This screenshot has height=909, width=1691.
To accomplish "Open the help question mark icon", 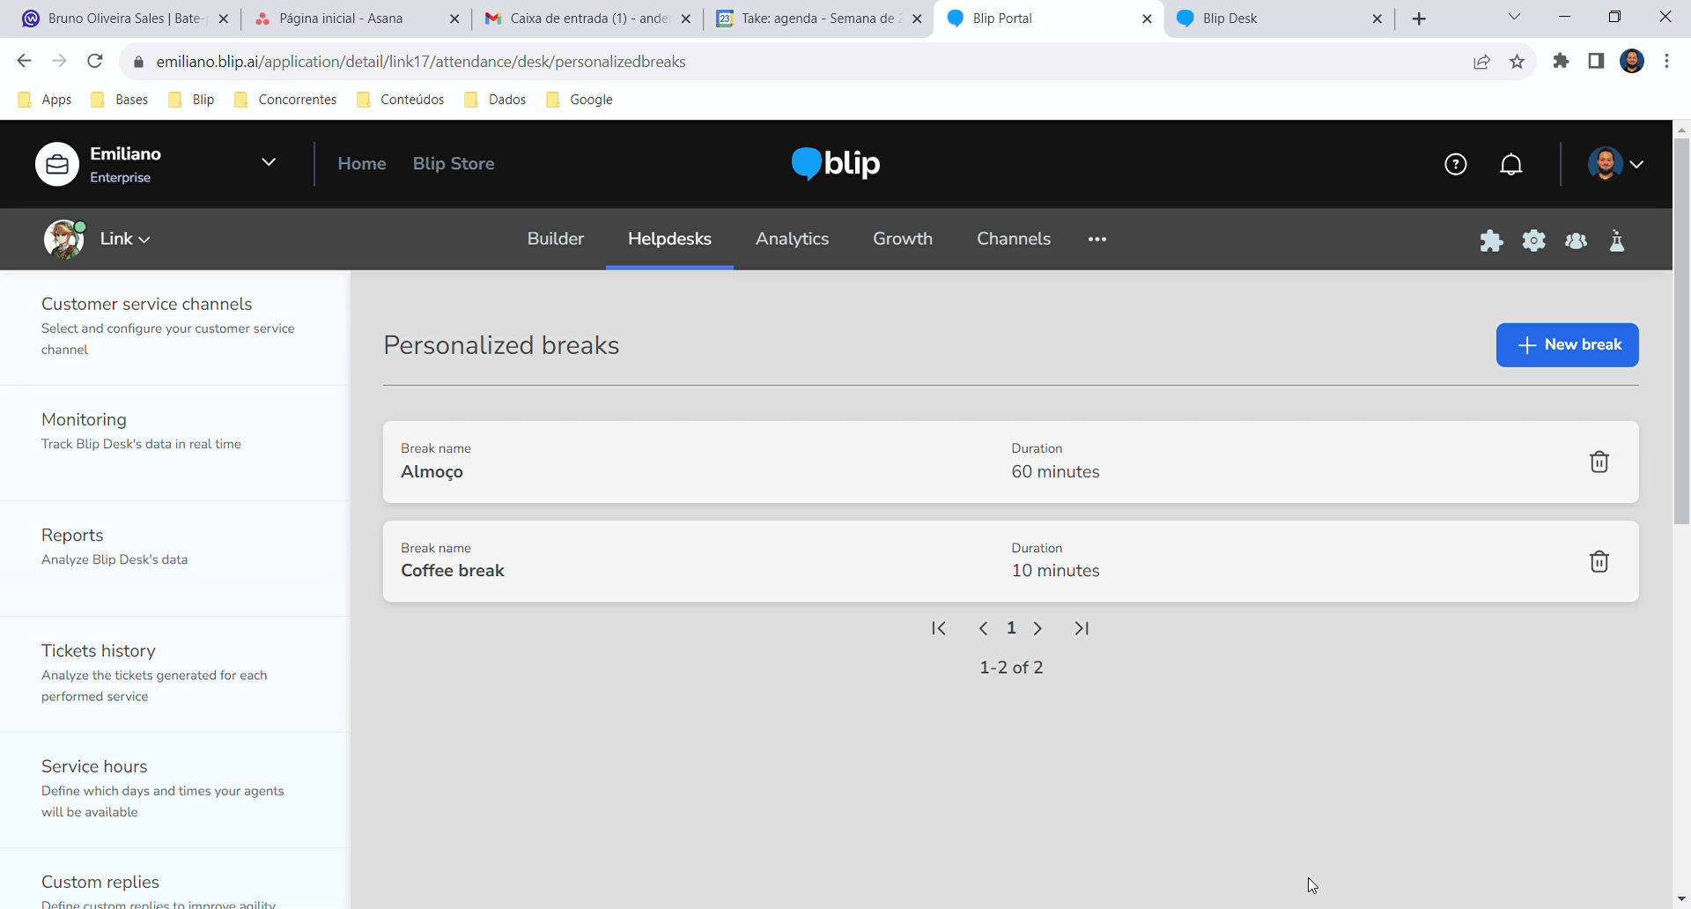I will 1455,165.
